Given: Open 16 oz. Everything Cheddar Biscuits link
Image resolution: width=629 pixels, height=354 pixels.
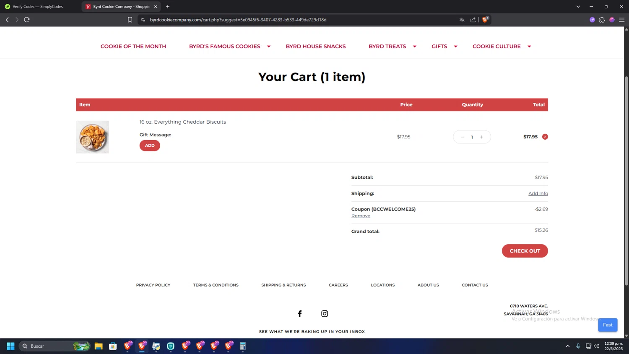Looking at the screenshot, I should (x=183, y=122).
